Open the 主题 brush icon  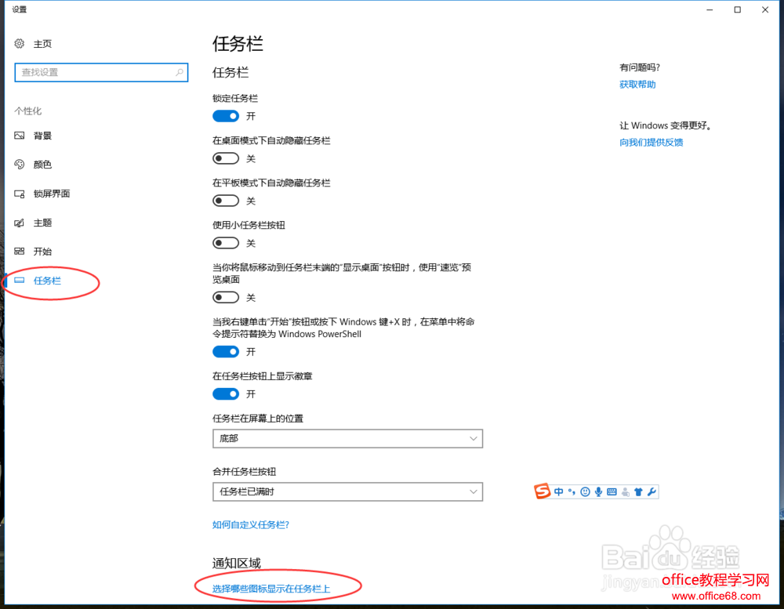[20, 223]
